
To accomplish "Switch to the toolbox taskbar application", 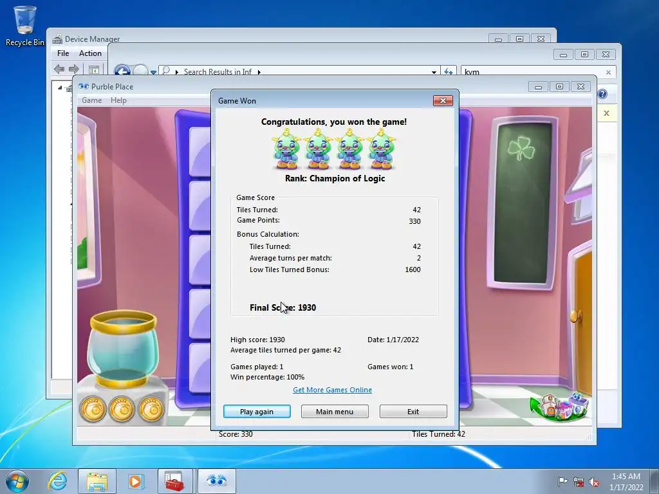I will pyautogui.click(x=175, y=481).
